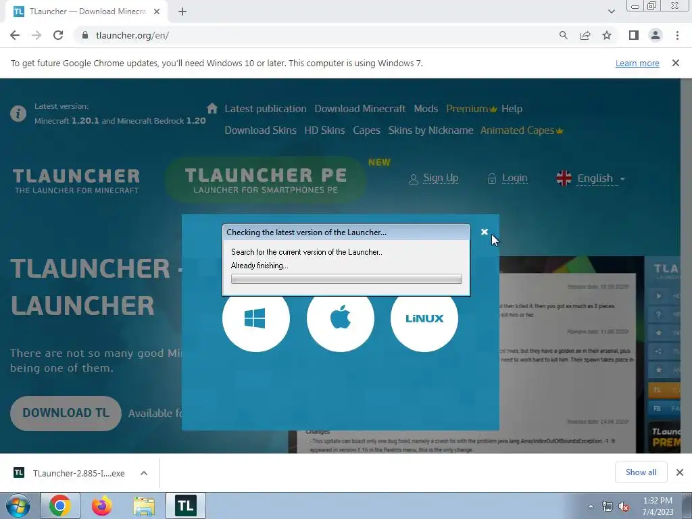Click 'Already finishing...' status text
This screenshot has width=692, height=519.
point(259,265)
